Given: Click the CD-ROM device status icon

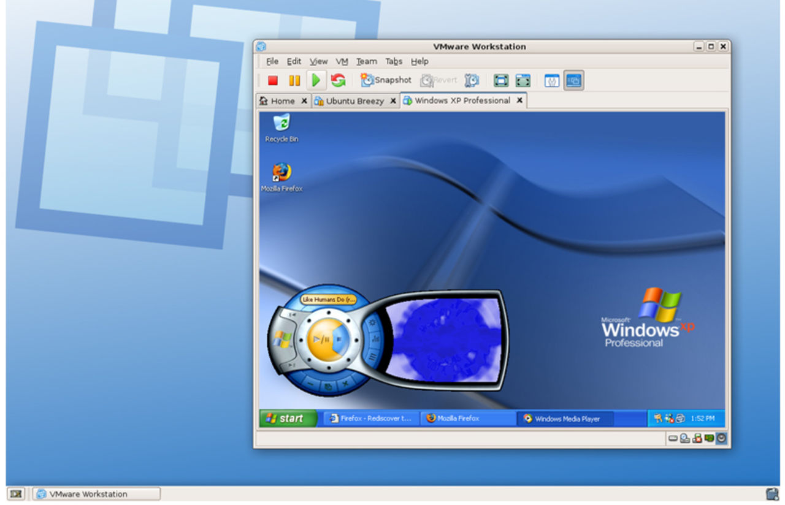Looking at the screenshot, I should tap(684, 438).
